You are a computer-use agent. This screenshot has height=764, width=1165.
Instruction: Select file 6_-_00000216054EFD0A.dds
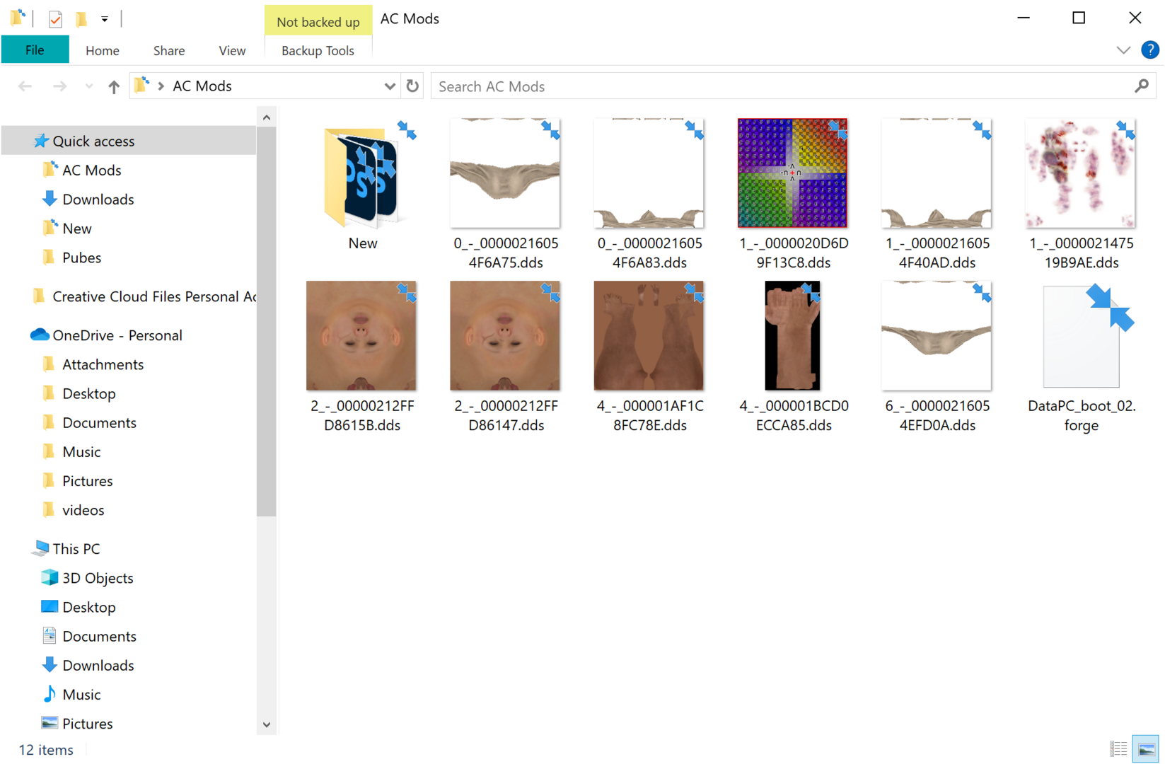coord(937,357)
